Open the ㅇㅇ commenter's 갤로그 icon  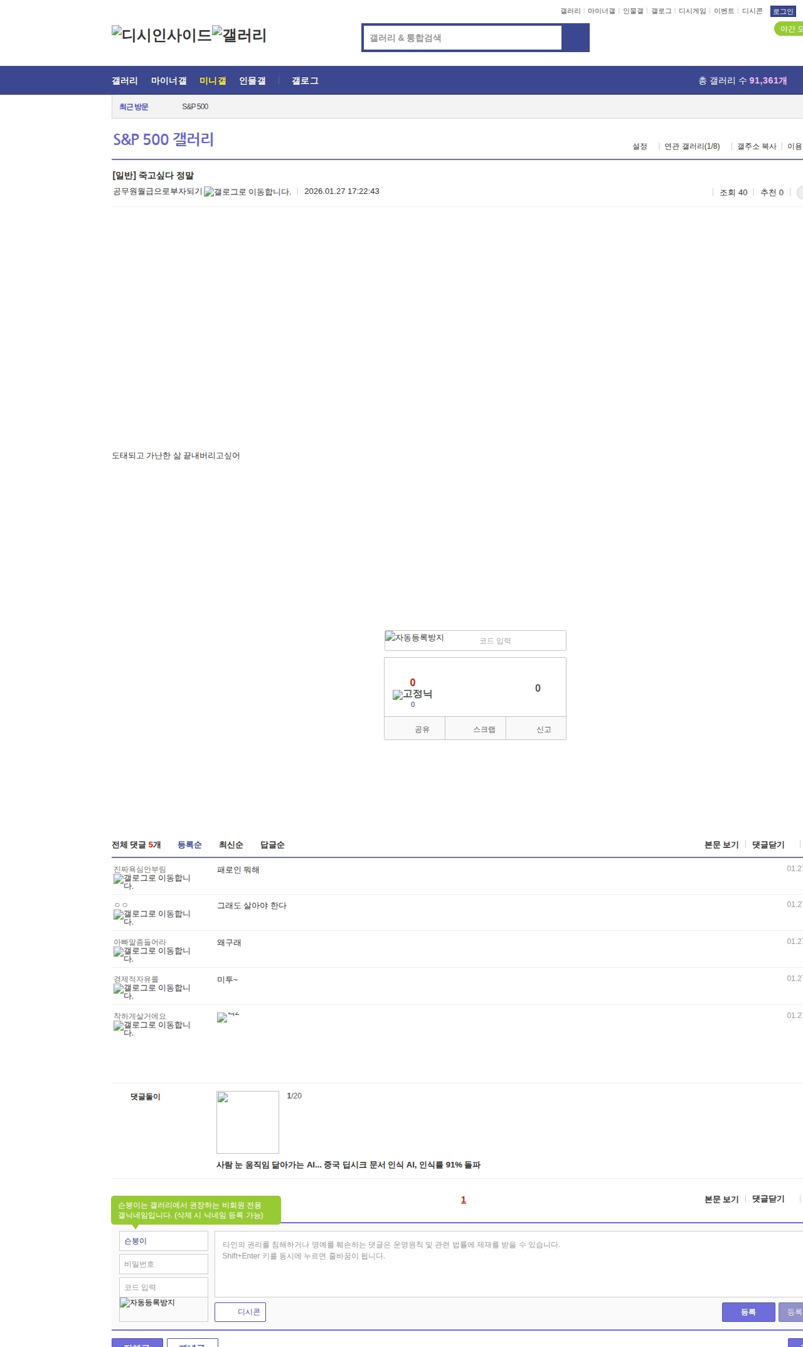[152, 918]
